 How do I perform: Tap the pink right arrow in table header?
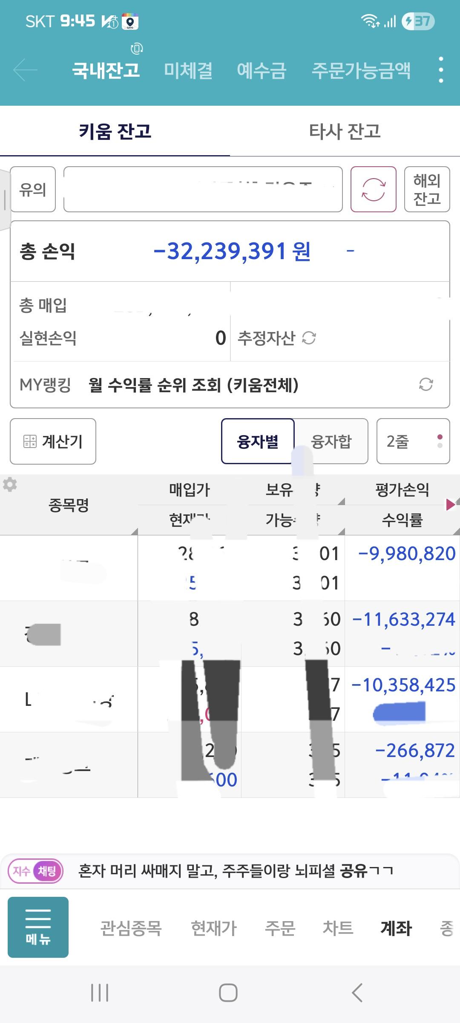tap(450, 505)
